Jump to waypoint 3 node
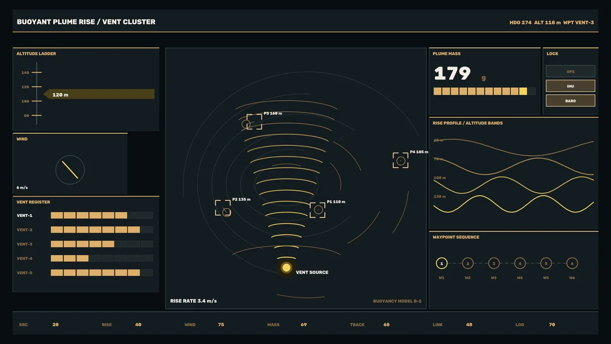 click(x=494, y=263)
